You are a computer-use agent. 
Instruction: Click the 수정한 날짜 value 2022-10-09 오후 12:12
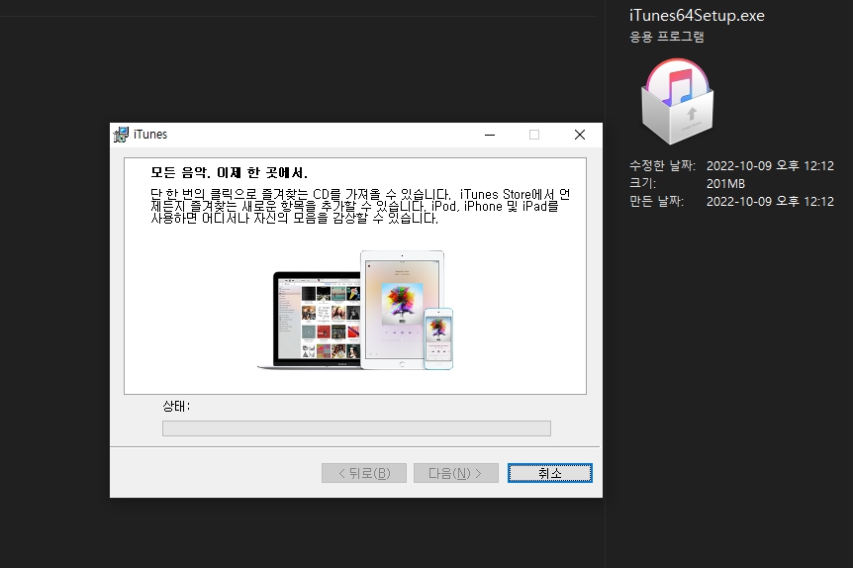pyautogui.click(x=770, y=166)
